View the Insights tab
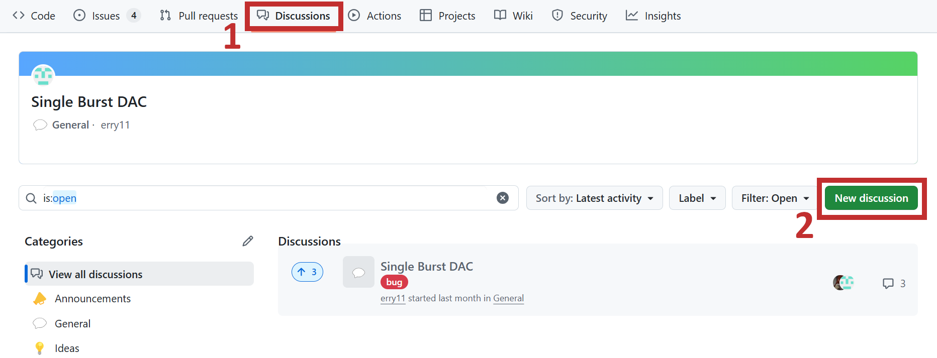This screenshot has width=937, height=358. click(653, 16)
